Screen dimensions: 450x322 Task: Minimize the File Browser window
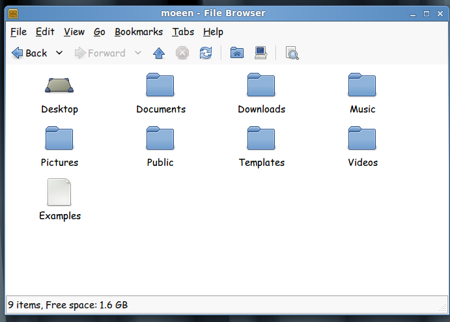tap(413, 14)
